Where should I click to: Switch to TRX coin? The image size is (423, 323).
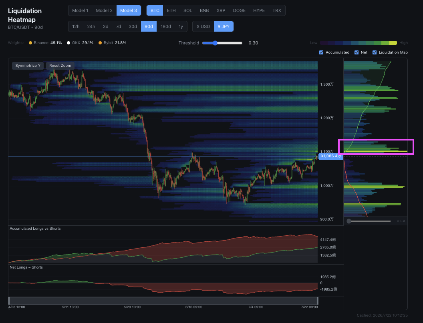277,10
